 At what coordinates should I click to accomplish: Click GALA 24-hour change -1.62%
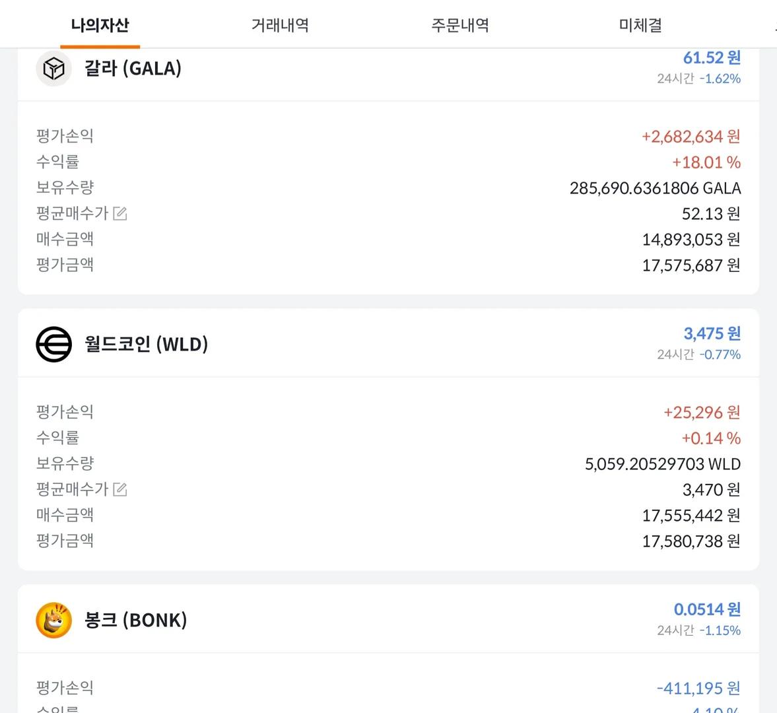tap(720, 79)
